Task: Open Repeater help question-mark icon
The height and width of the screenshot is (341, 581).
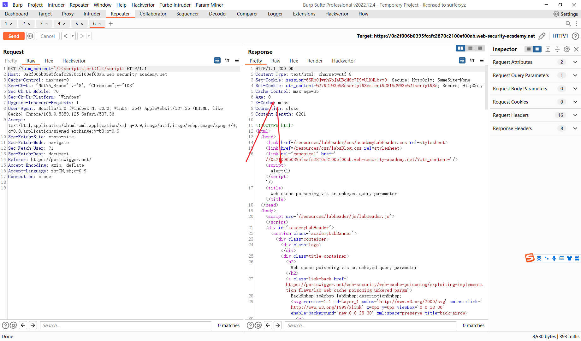Action: (x=575, y=36)
